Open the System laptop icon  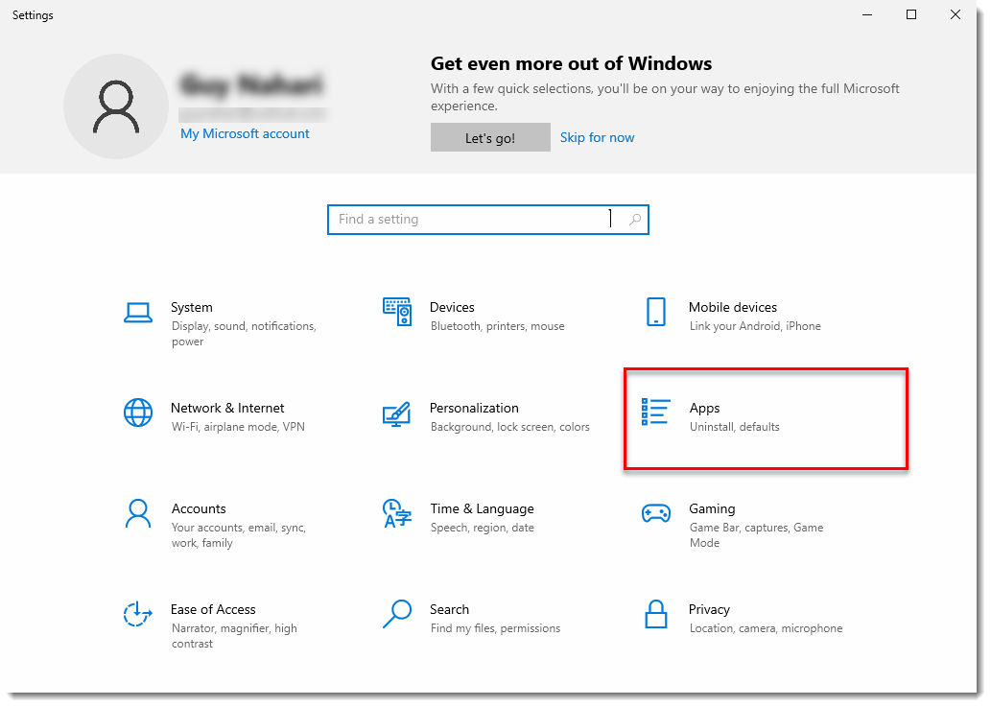point(138,313)
